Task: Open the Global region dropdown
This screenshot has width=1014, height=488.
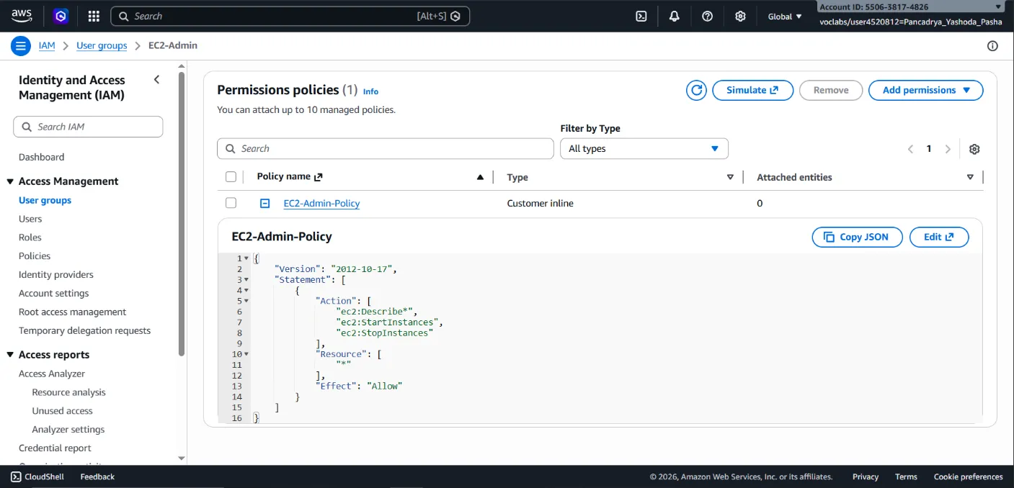Action: pyautogui.click(x=785, y=16)
